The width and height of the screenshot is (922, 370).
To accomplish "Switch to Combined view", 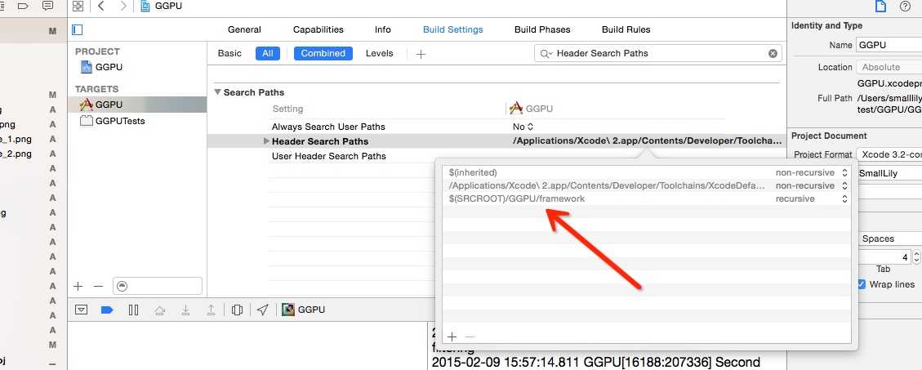I will (323, 53).
